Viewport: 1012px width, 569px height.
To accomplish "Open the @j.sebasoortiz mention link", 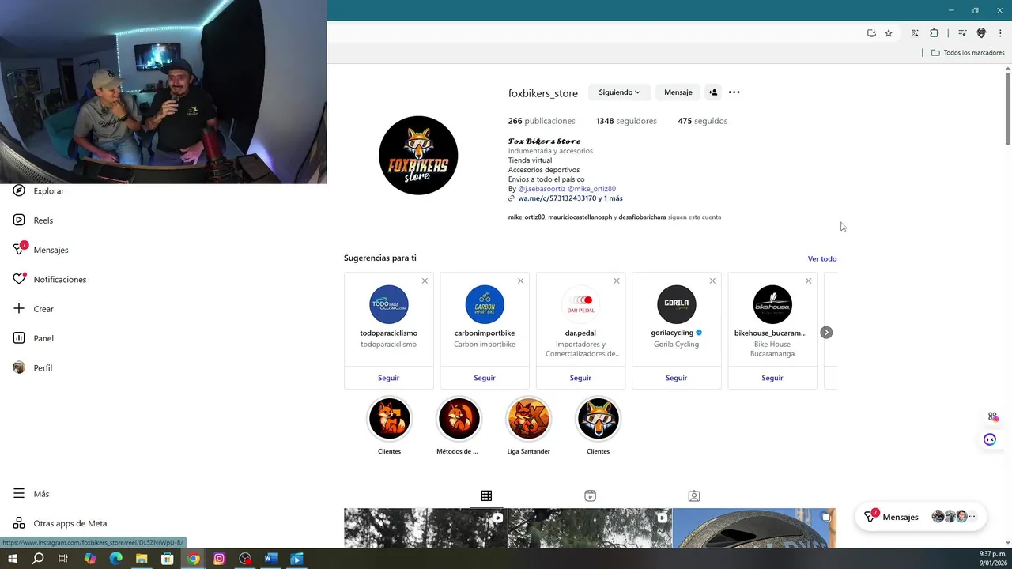I will click(542, 189).
